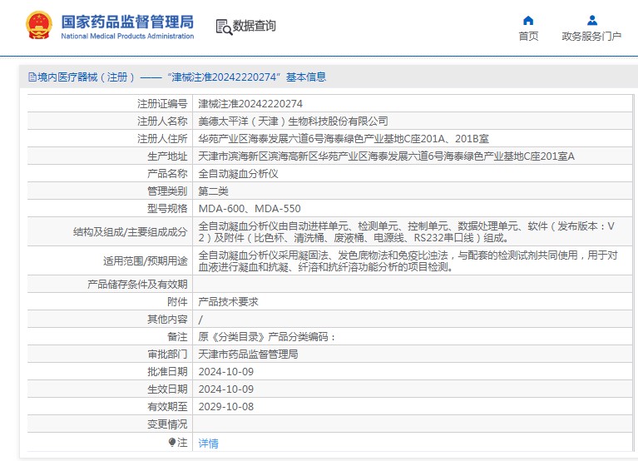Select 天津市药品监督管理局 value
The width and height of the screenshot is (638, 461).
pos(248,354)
